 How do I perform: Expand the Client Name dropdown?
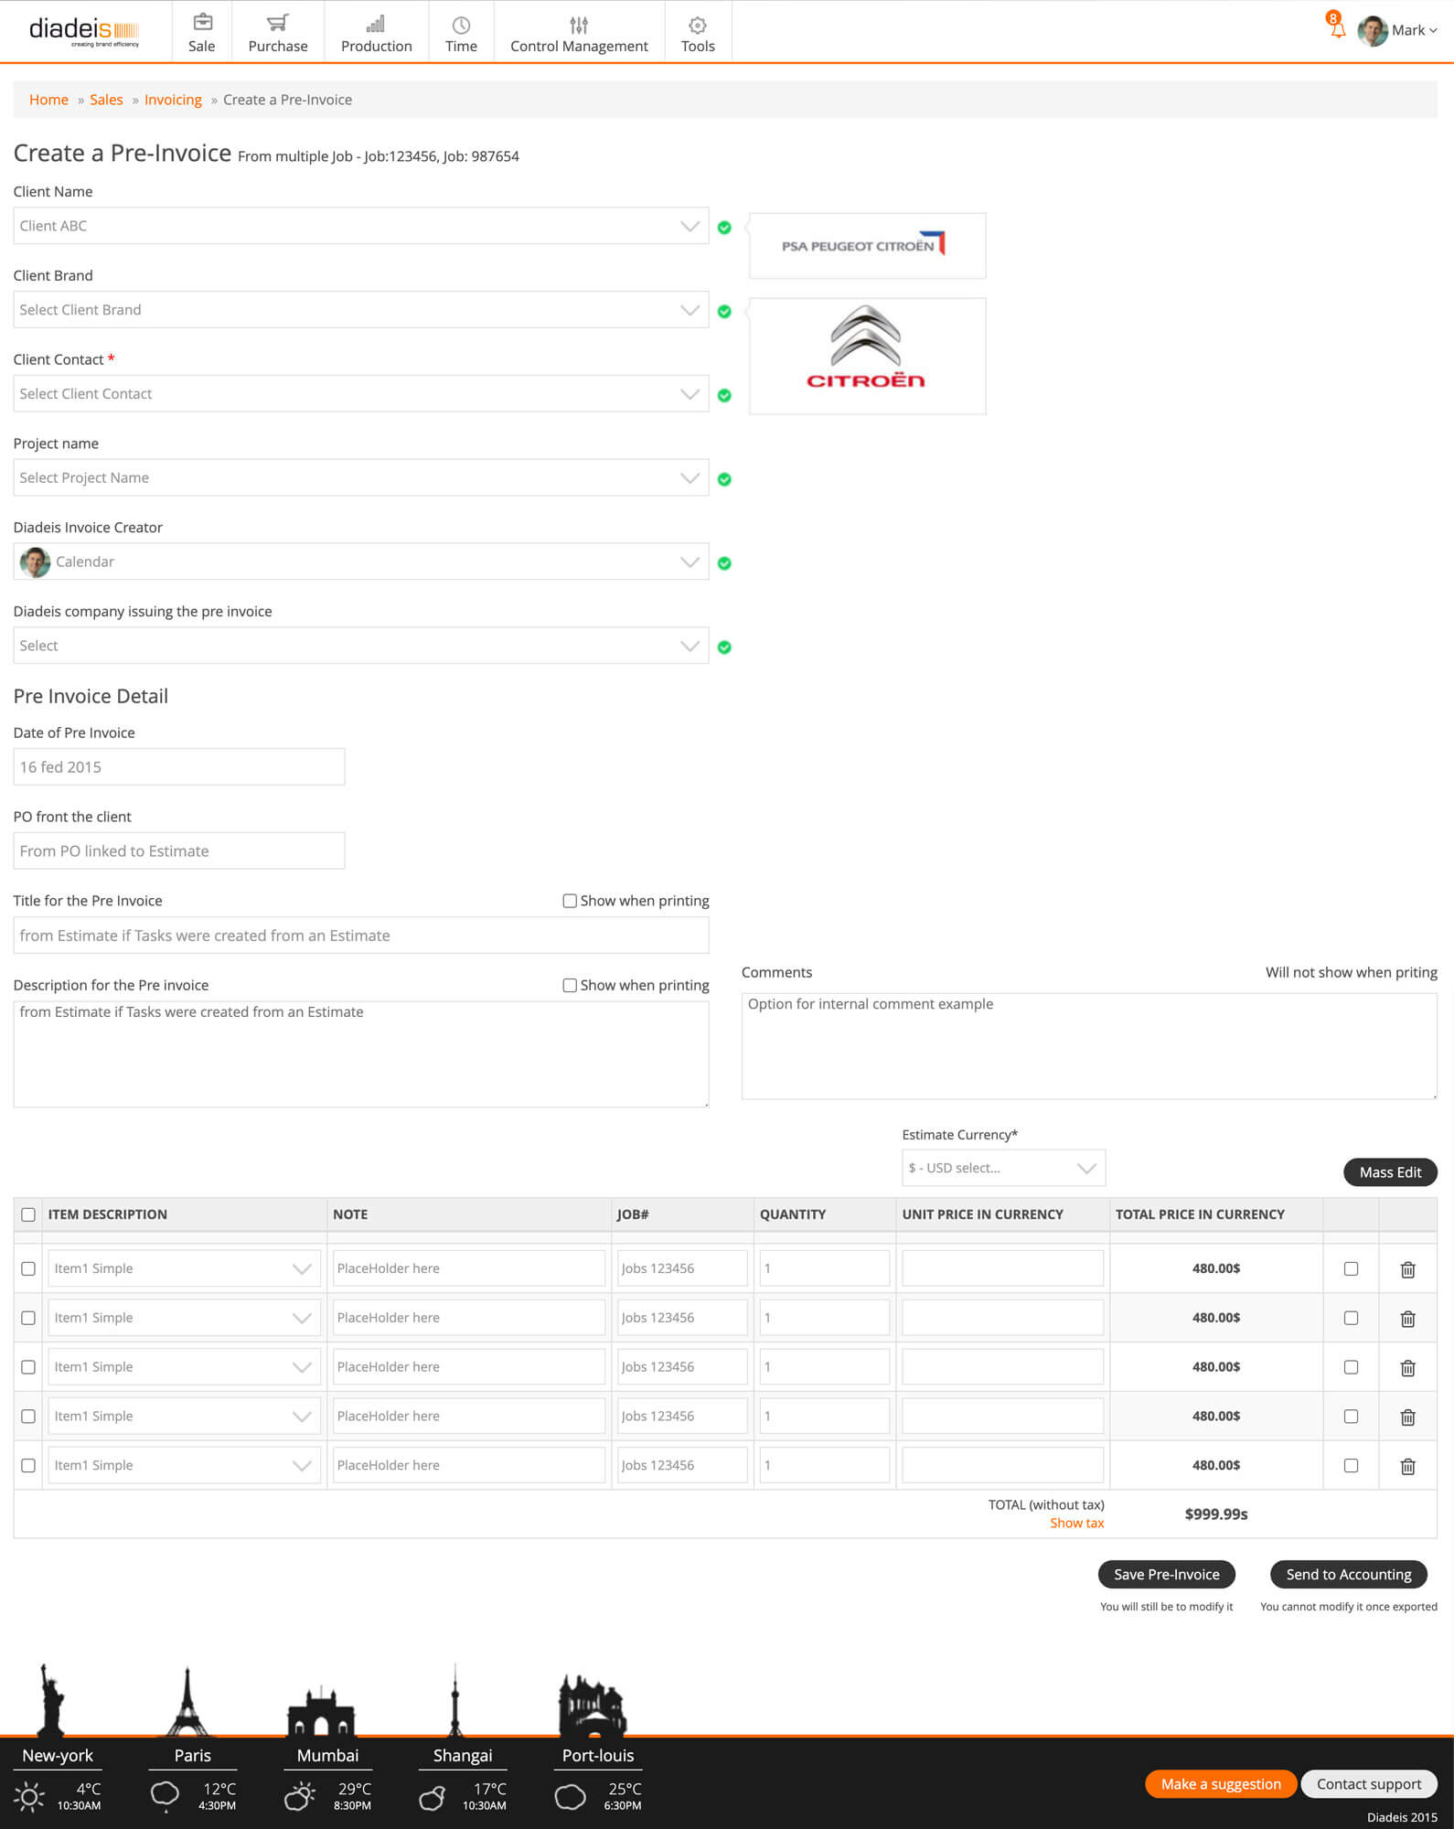coord(690,226)
